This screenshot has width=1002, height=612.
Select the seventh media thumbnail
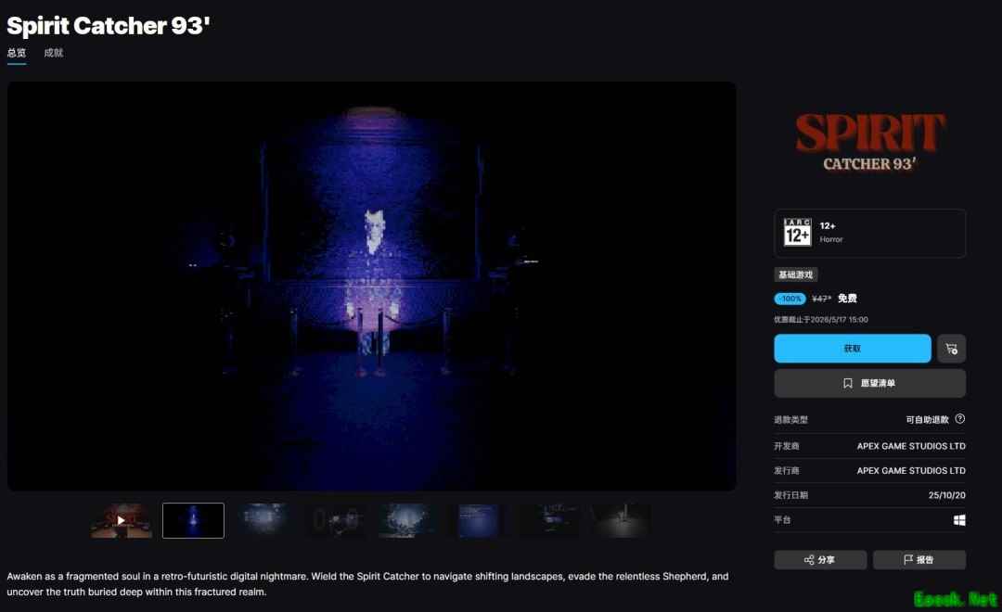click(x=551, y=520)
